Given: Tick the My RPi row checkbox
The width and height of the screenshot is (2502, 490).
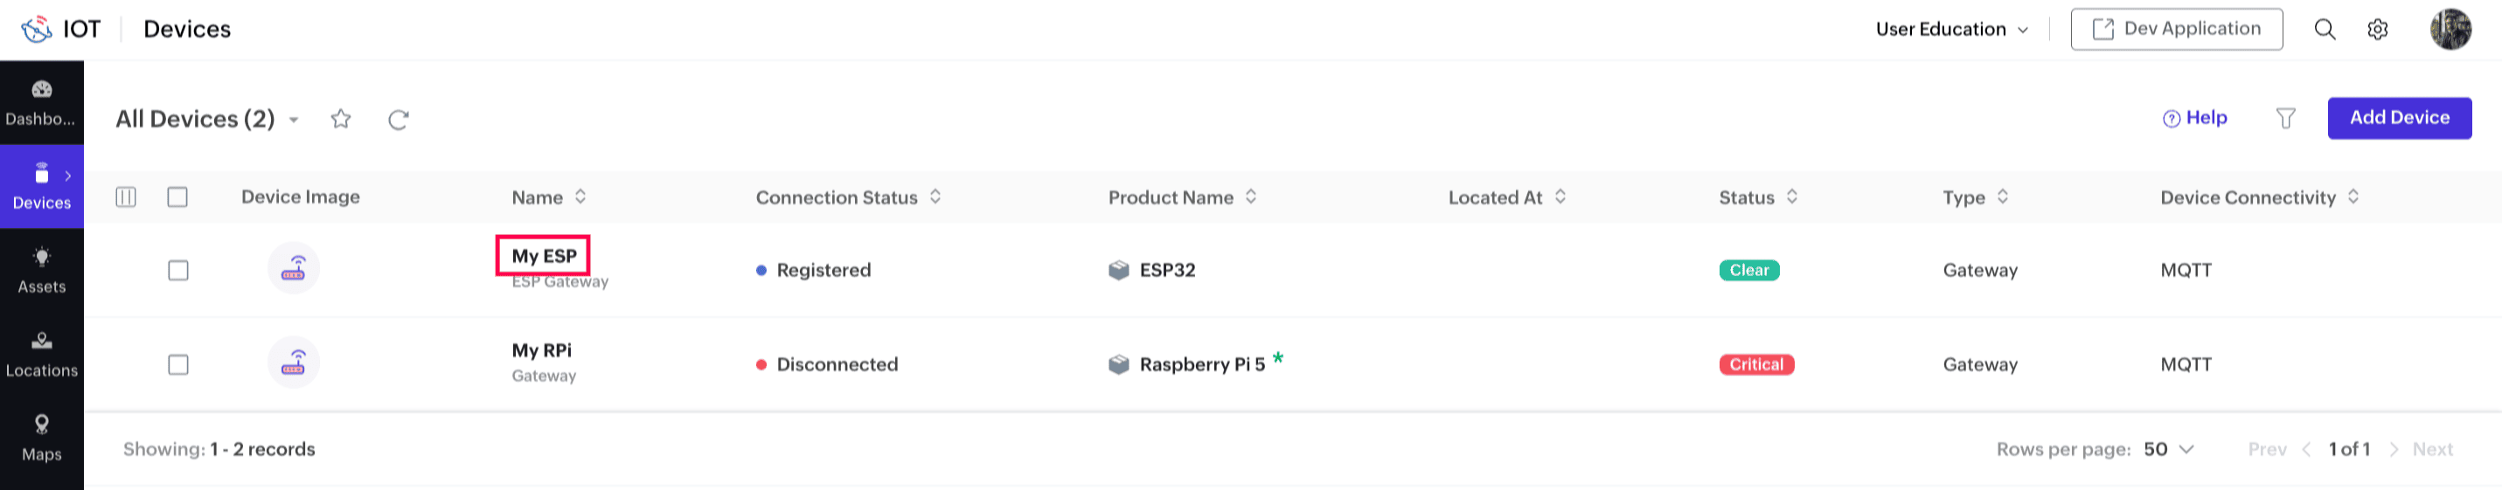Looking at the screenshot, I should click(177, 364).
